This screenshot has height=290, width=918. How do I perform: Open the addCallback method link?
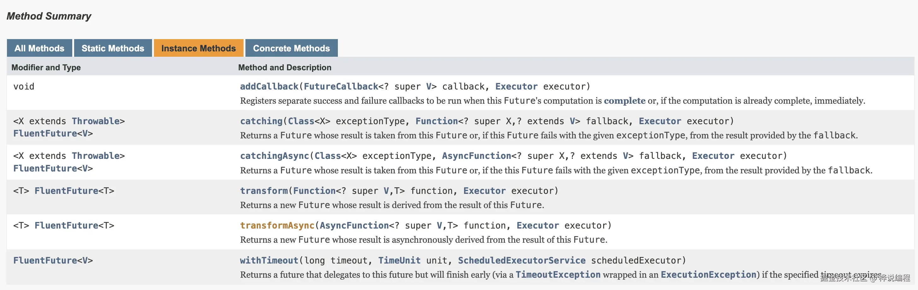(269, 87)
